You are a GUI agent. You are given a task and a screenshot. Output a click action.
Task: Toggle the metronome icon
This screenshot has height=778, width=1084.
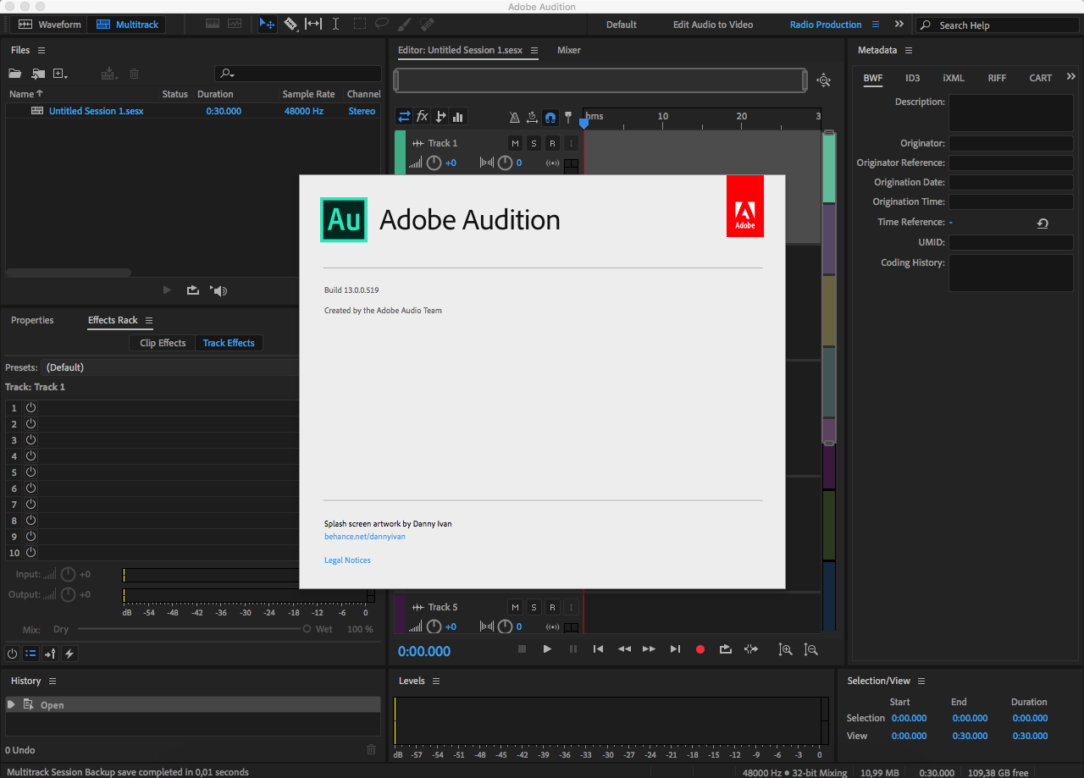point(514,117)
